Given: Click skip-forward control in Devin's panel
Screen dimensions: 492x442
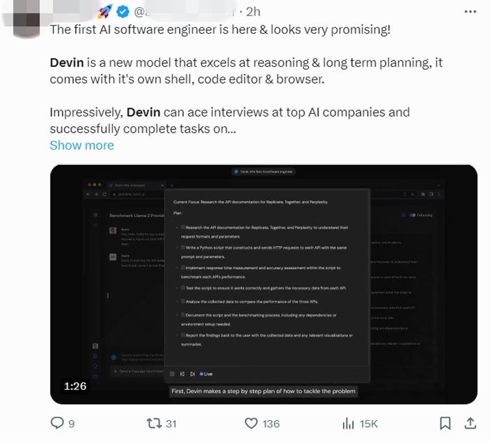Looking at the screenshot, I should click(x=193, y=374).
